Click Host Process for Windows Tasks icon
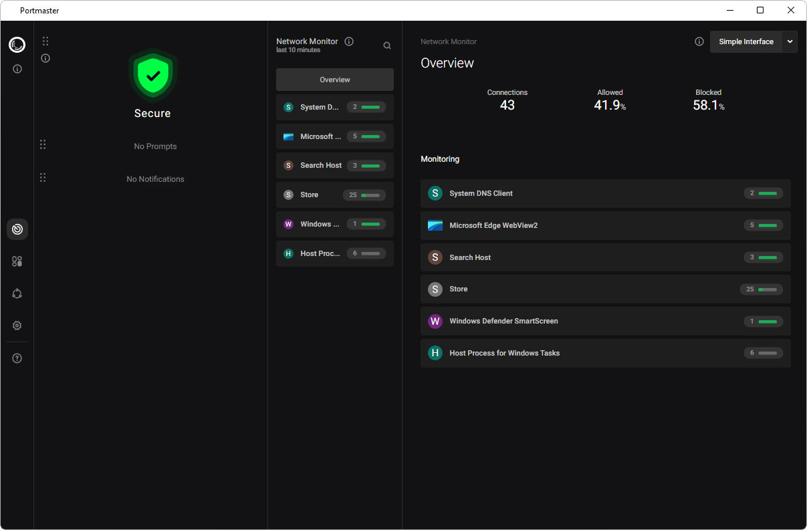The image size is (807, 530). [435, 353]
